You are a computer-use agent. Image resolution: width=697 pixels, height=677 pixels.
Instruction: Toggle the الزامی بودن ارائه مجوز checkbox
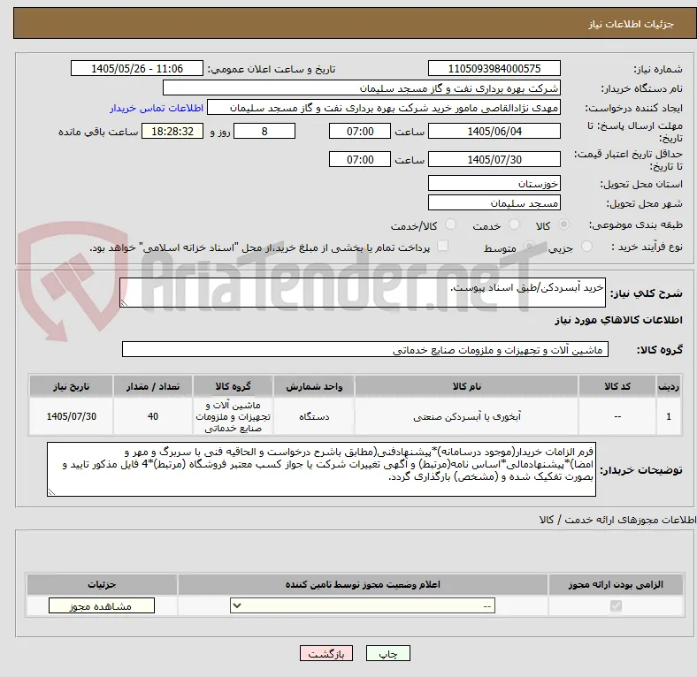coord(616,605)
